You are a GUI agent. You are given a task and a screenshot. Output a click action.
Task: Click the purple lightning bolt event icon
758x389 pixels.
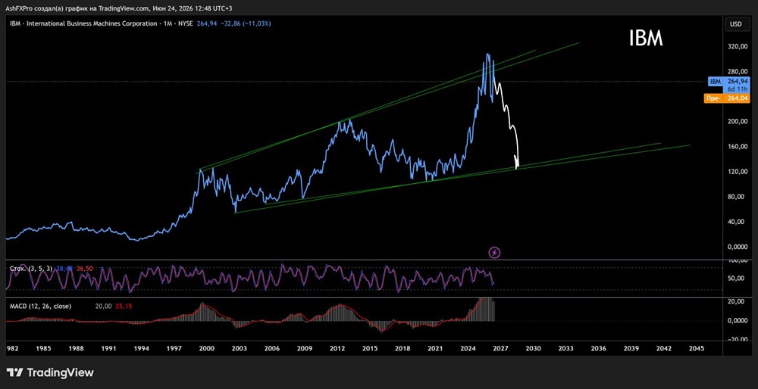click(495, 252)
